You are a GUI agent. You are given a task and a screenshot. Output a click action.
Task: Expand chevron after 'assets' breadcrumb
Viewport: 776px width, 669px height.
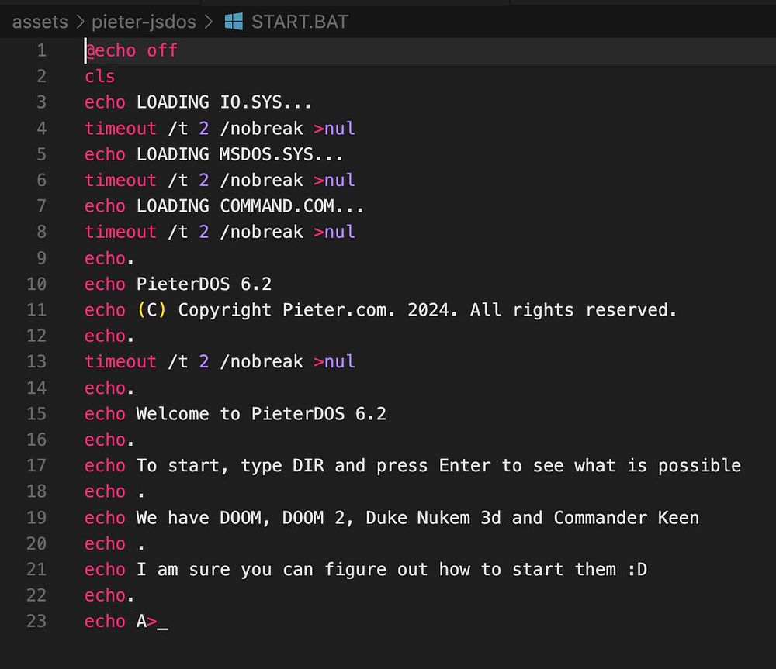80,22
